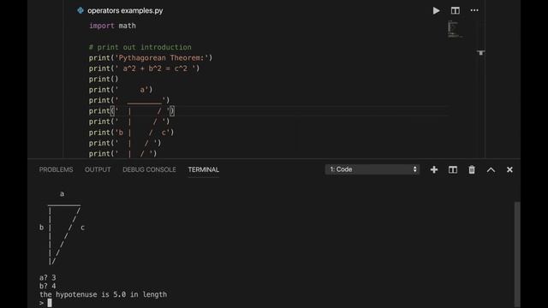The image size is (548, 308).
Task: Open the DEBUG CONSOLE tab
Action: pyautogui.click(x=149, y=169)
